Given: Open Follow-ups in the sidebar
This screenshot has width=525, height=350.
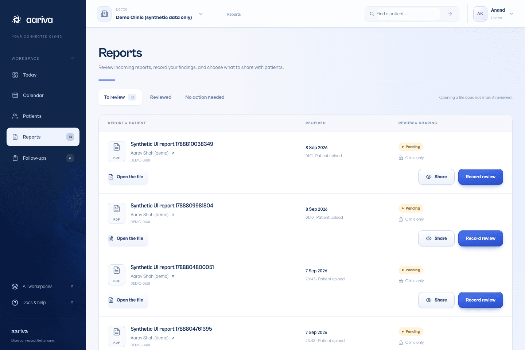Looking at the screenshot, I should click(x=43, y=158).
